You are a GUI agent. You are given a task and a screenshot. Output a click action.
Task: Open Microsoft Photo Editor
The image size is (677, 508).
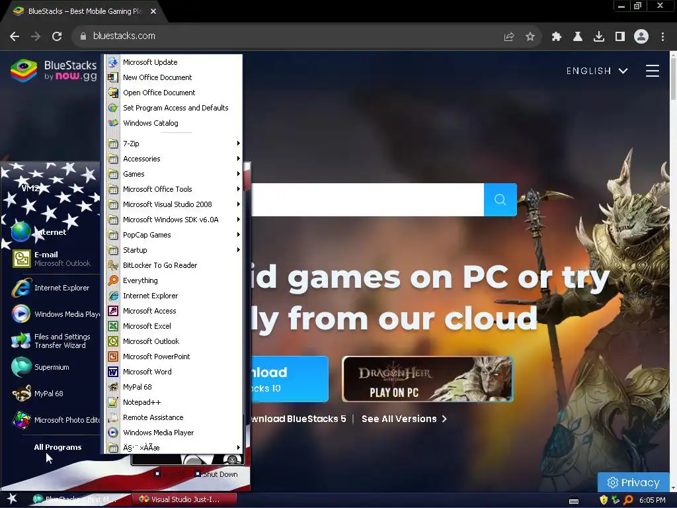(56, 420)
